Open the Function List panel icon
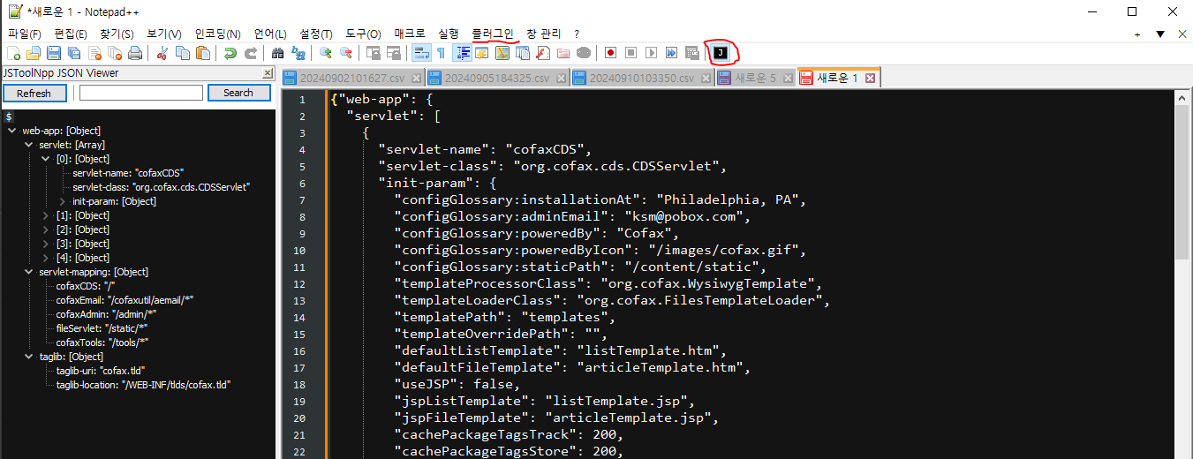1193x459 pixels. (x=543, y=53)
